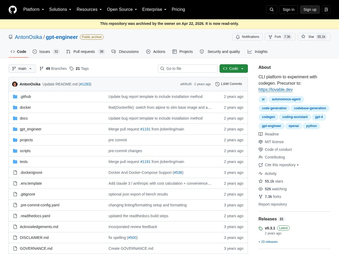The width and height of the screenshot is (339, 254).
Task: Click the repository icon before AntonOsika
Action: tap(11, 37)
